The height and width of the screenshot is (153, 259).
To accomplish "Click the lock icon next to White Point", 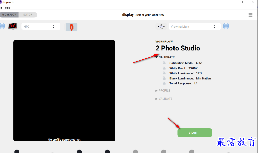I will click(164, 68).
